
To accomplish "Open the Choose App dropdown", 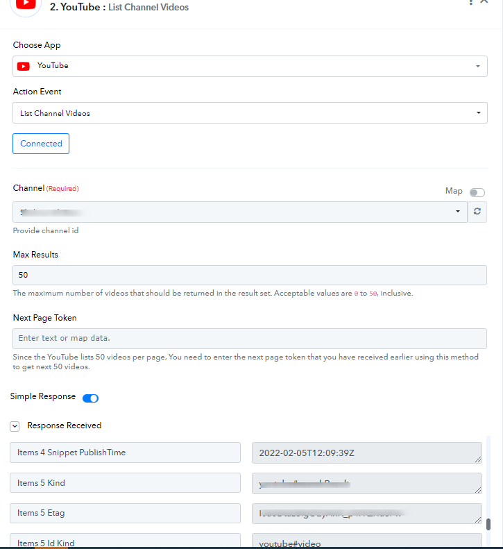I will tap(477, 66).
